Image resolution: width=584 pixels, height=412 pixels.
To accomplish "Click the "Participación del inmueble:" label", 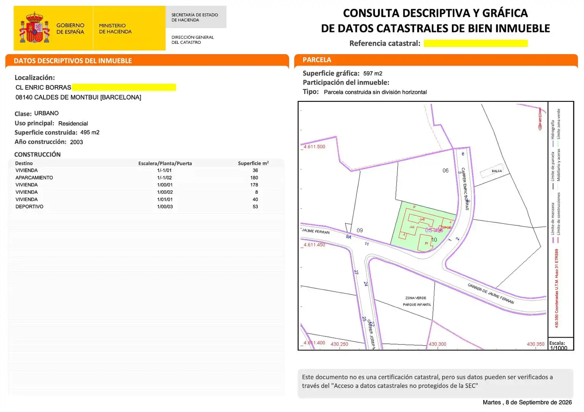I will 346,82.
